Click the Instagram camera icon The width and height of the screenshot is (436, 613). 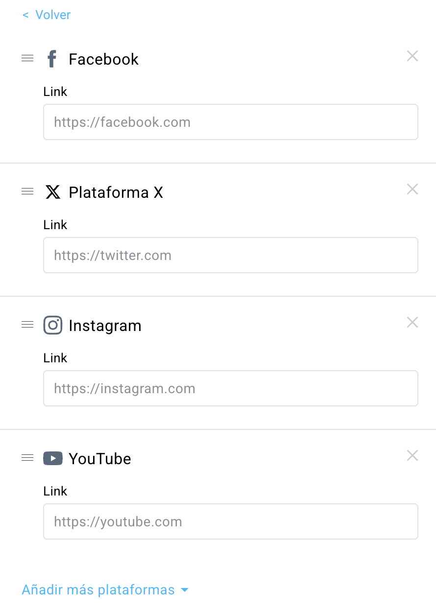(53, 325)
